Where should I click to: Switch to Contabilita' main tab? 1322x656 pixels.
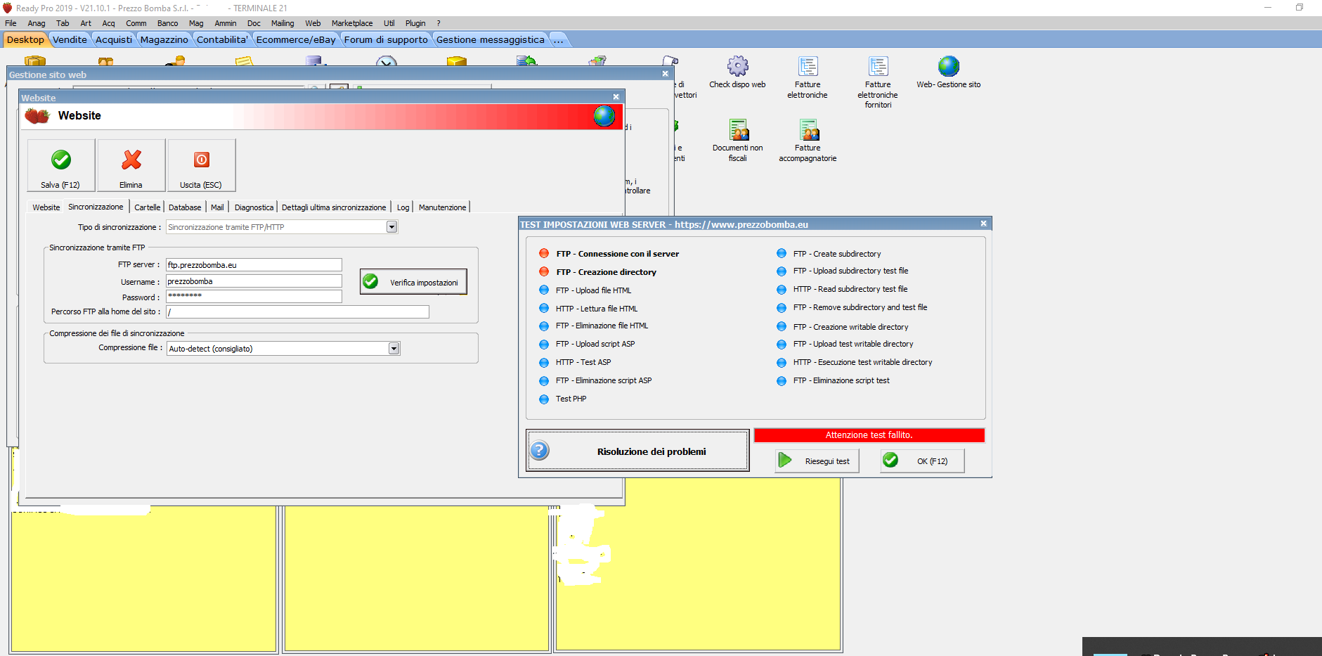(222, 39)
